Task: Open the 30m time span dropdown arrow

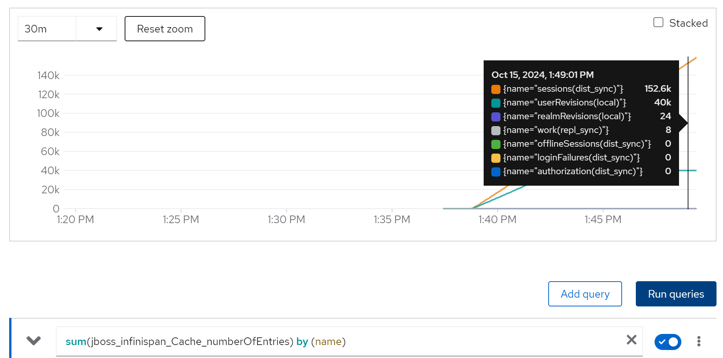Action: [99, 29]
